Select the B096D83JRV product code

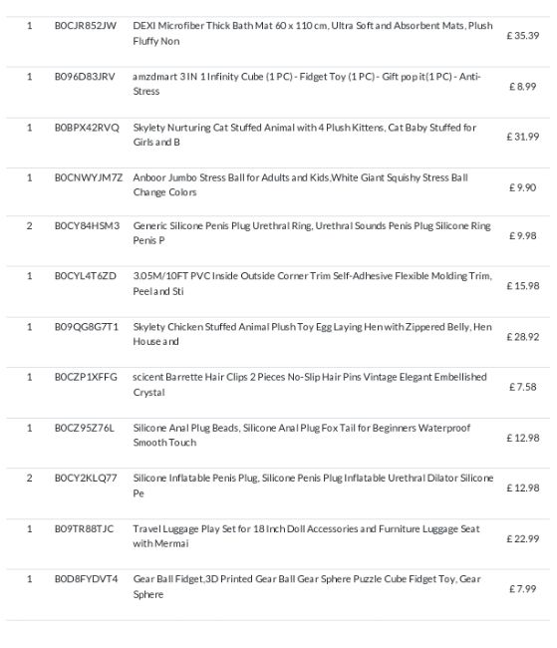click(x=85, y=77)
